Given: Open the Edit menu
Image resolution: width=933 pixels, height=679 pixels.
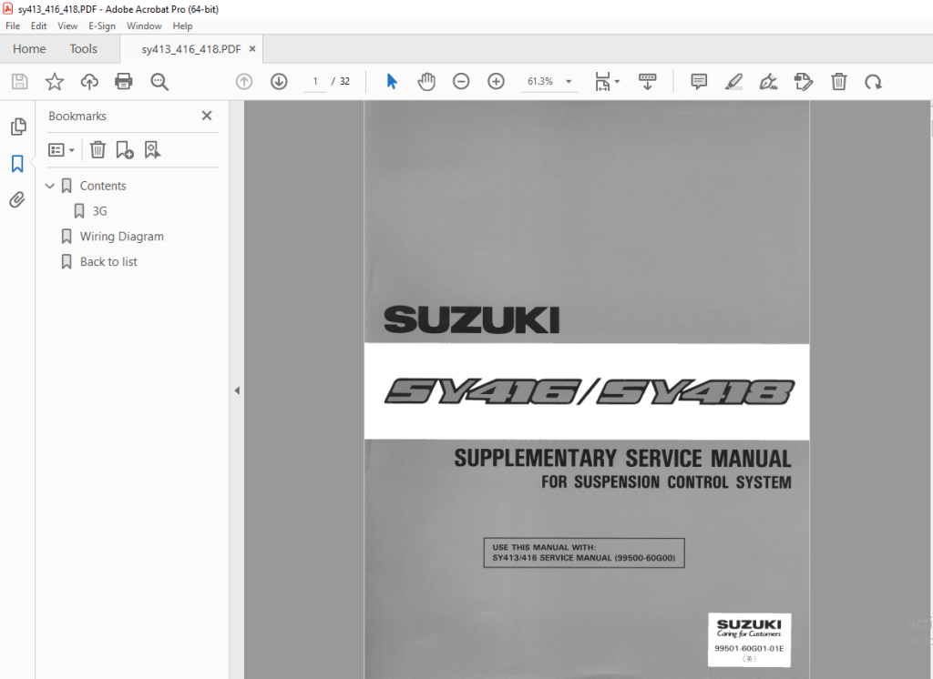Looking at the screenshot, I should point(38,26).
